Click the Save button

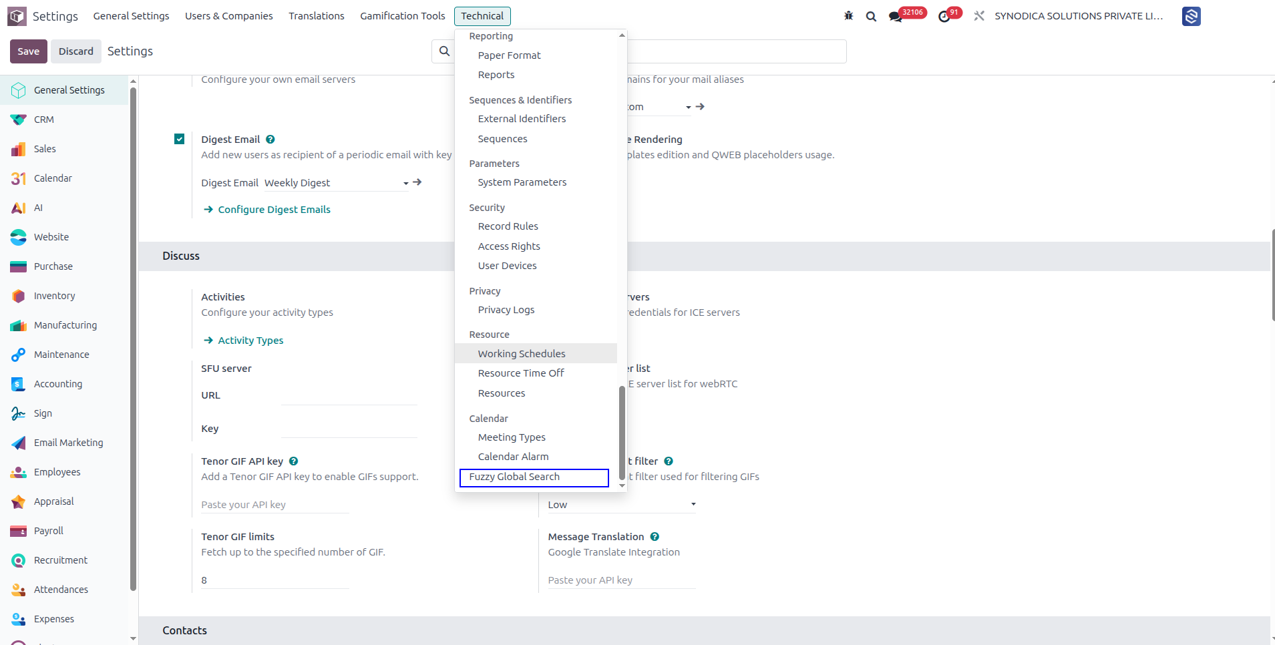29,51
